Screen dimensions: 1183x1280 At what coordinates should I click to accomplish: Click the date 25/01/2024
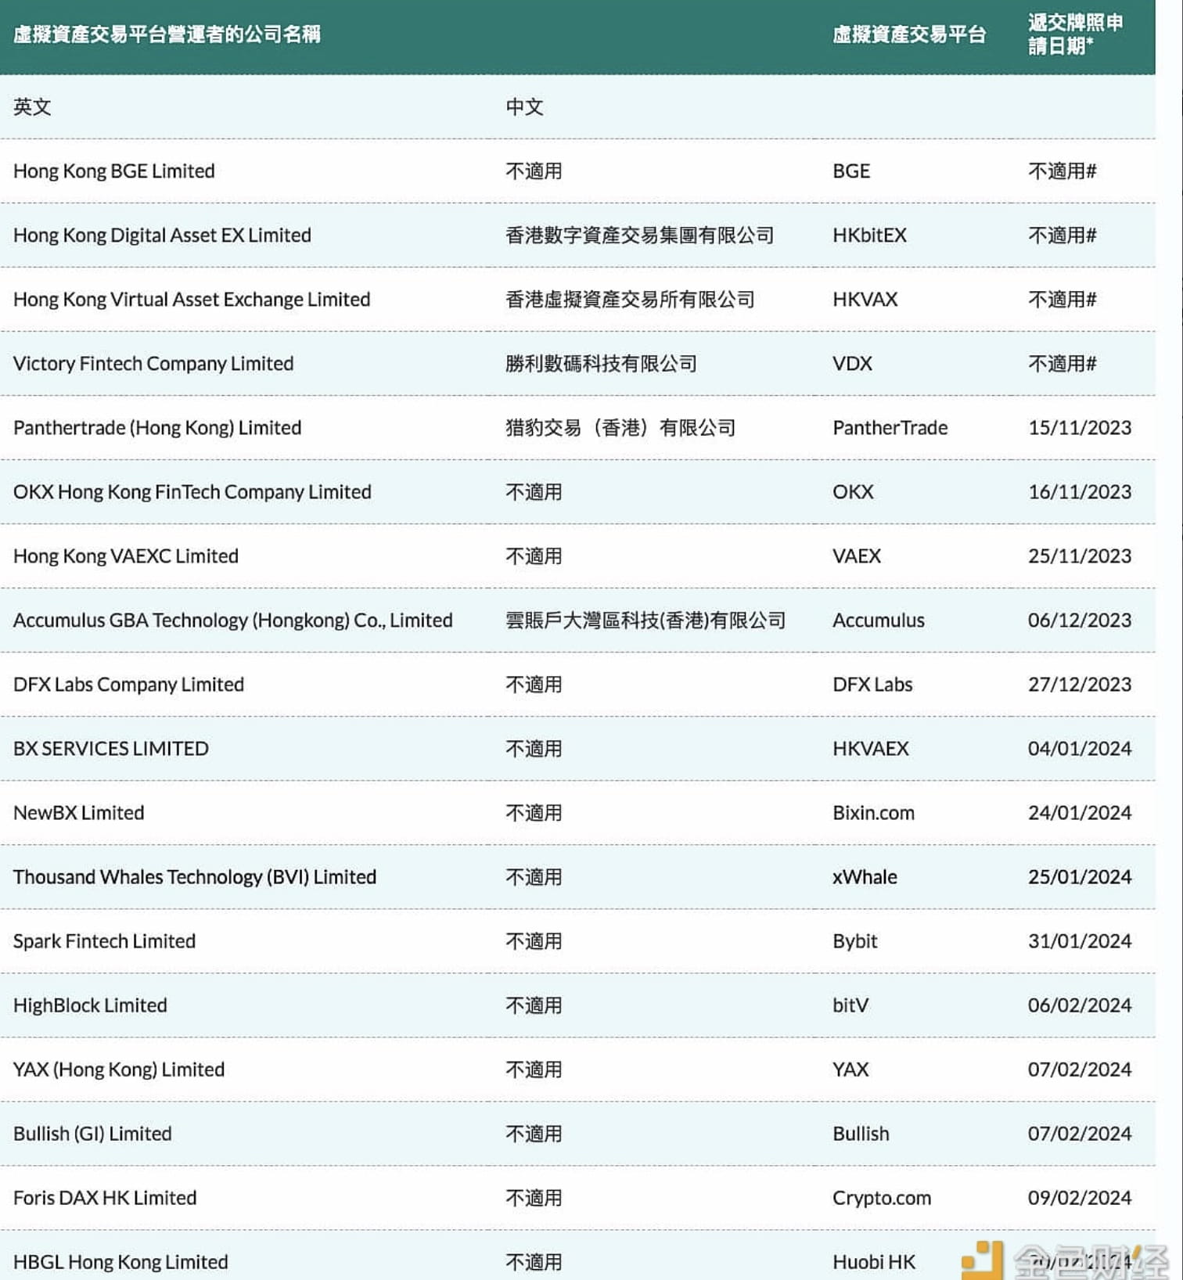[1080, 877]
